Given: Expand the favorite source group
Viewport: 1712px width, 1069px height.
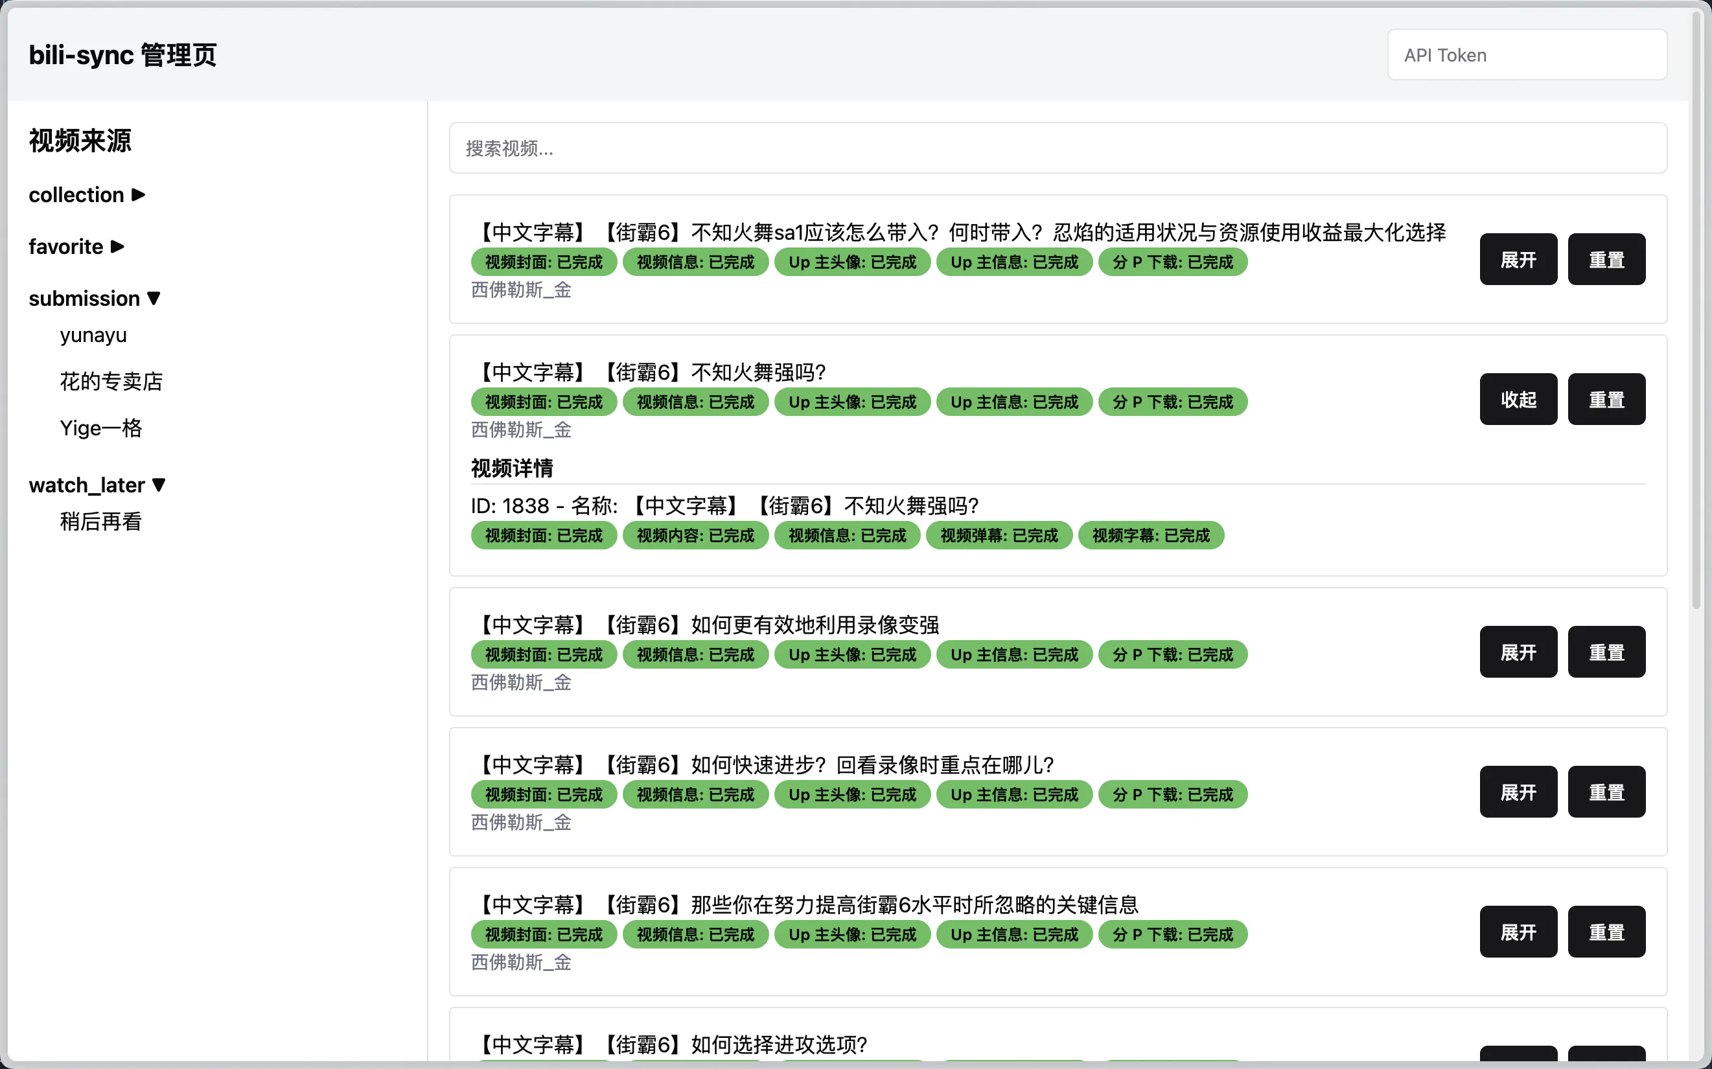Looking at the screenshot, I should (x=76, y=246).
